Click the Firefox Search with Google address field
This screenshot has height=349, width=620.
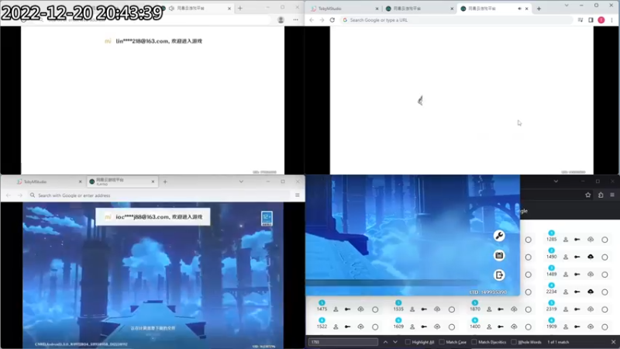[x=160, y=195]
